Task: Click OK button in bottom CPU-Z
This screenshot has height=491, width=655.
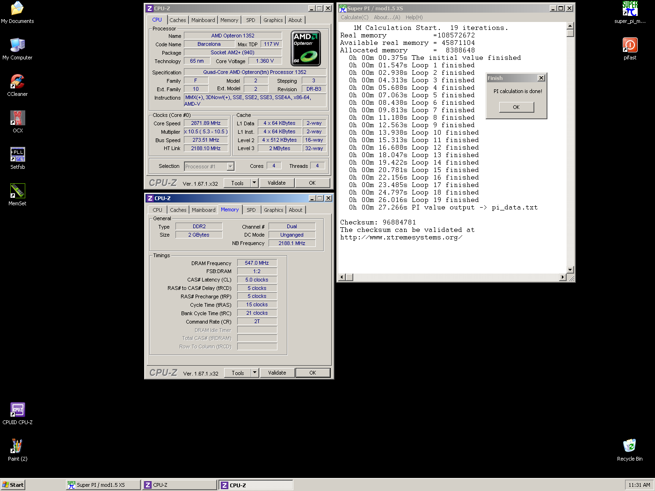Action: click(313, 373)
